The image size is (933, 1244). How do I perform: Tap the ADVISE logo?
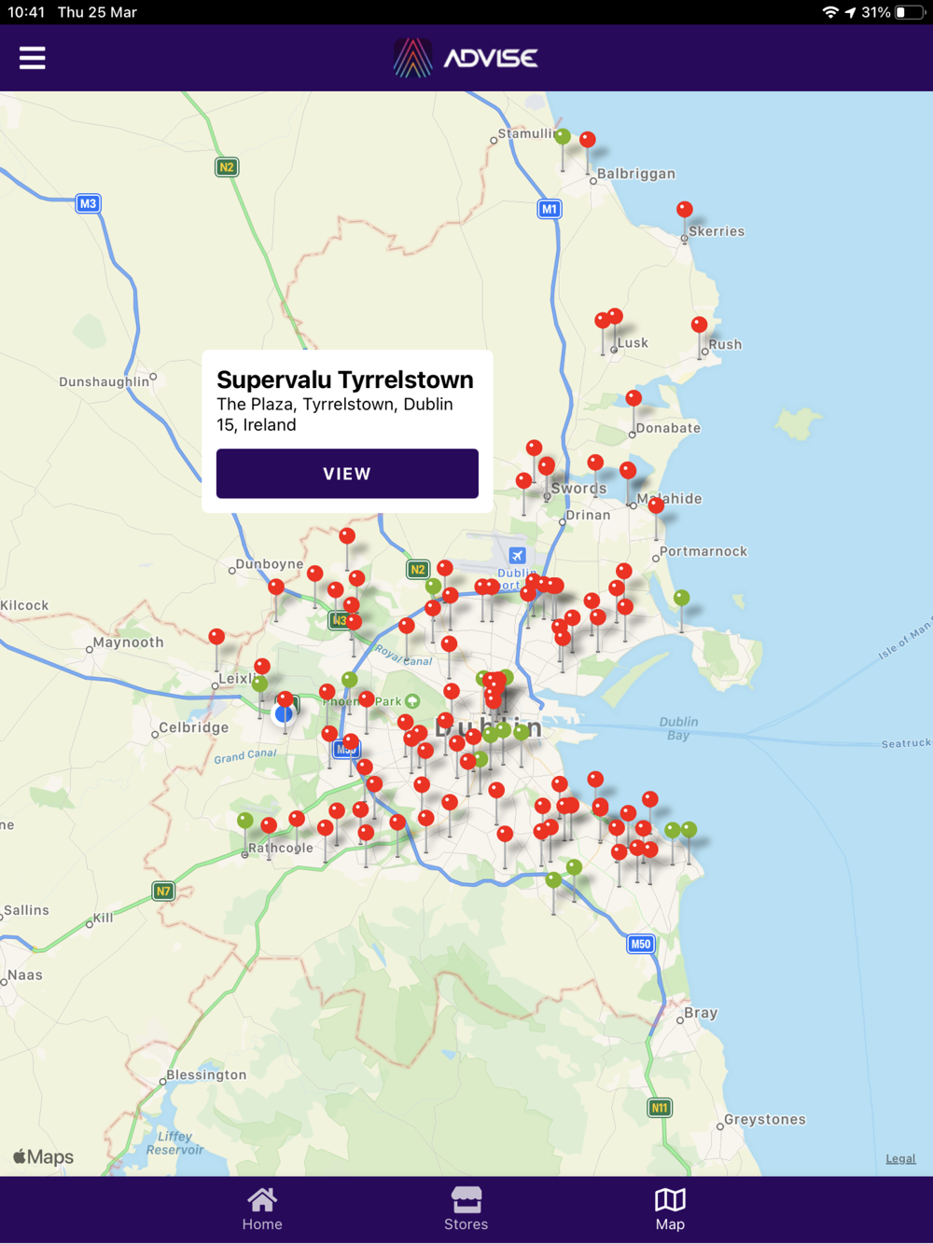pos(466,58)
